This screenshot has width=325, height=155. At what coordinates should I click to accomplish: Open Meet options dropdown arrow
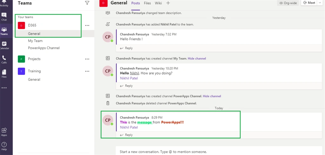tap(320, 3)
